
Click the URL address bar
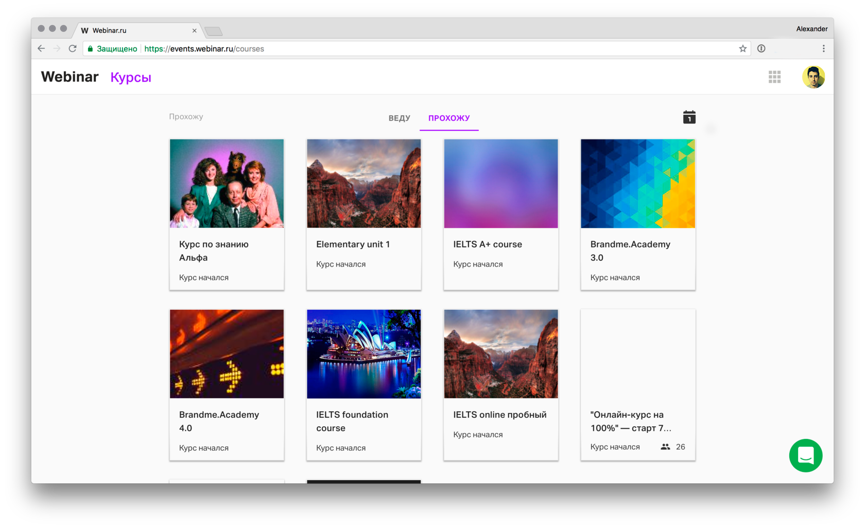[x=417, y=48]
